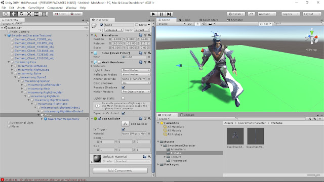Open scene effects image icon
Image resolution: width=324 pixels, height=182 pixels.
pyautogui.click(x=210, y=24)
